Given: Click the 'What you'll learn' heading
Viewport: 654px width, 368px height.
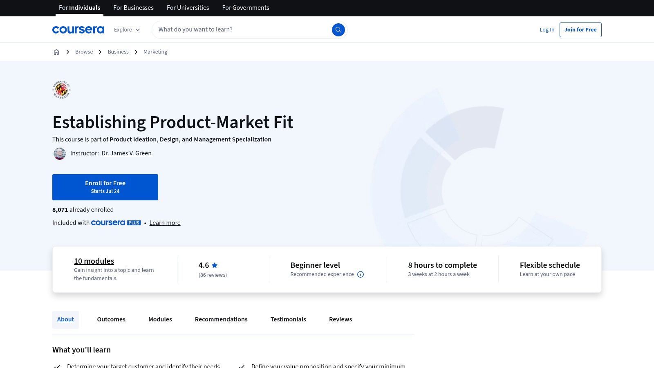Looking at the screenshot, I should tap(81, 350).
